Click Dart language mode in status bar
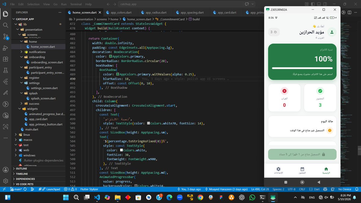 click(x=317, y=189)
